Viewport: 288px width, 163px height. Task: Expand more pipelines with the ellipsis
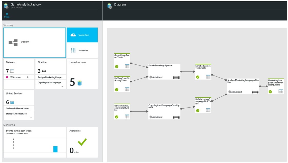[x=62, y=87]
